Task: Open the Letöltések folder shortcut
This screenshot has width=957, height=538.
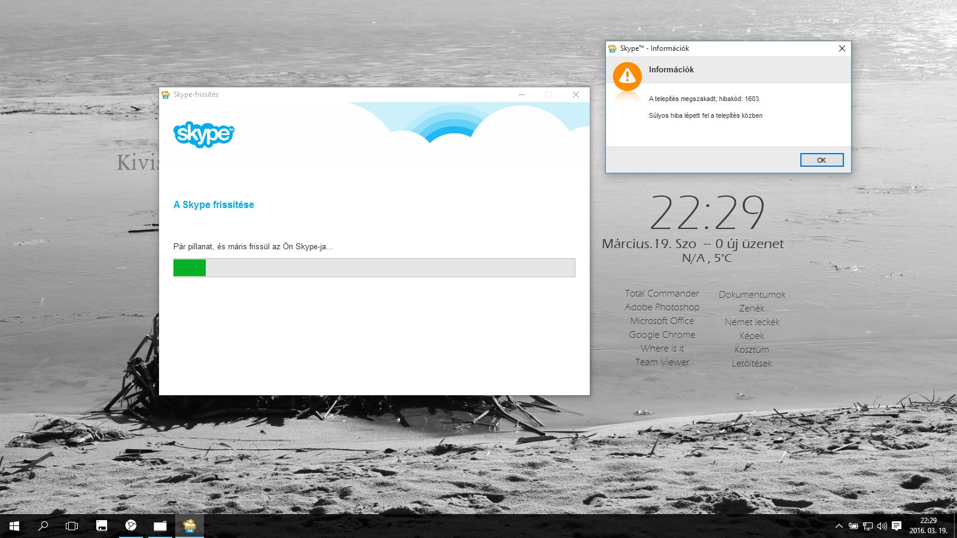Action: (752, 363)
